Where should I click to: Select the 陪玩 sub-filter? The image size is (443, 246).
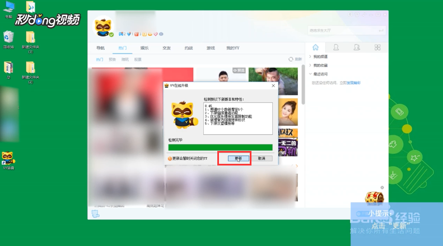(x=125, y=59)
